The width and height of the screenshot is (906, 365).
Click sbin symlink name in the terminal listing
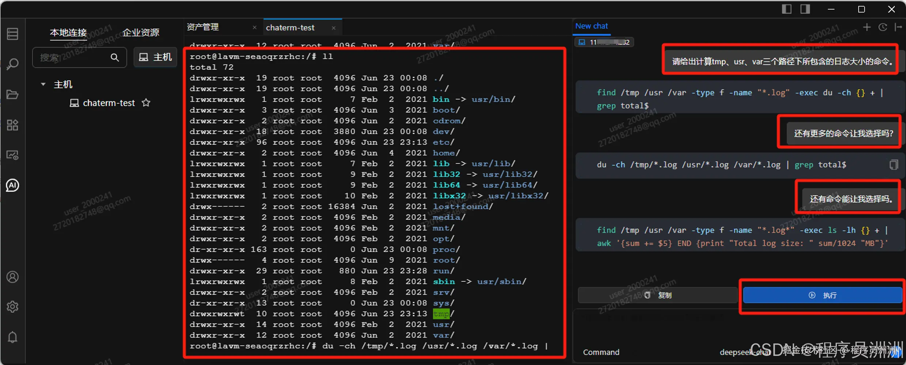pyautogui.click(x=444, y=282)
